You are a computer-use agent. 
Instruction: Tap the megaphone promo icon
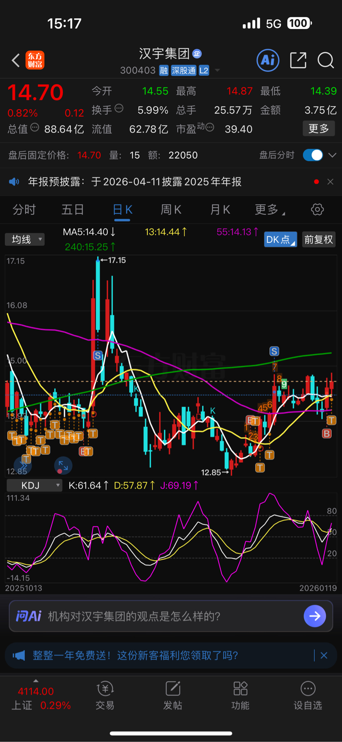click(x=19, y=656)
